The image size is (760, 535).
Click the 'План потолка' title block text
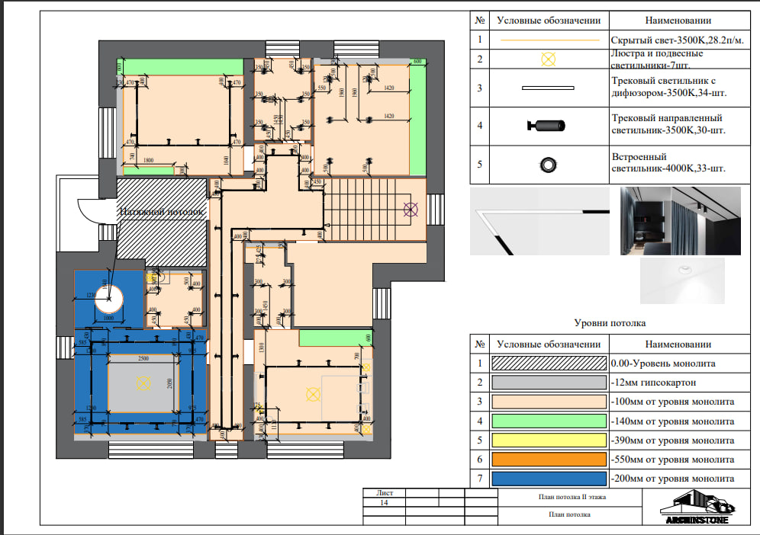pyautogui.click(x=569, y=514)
